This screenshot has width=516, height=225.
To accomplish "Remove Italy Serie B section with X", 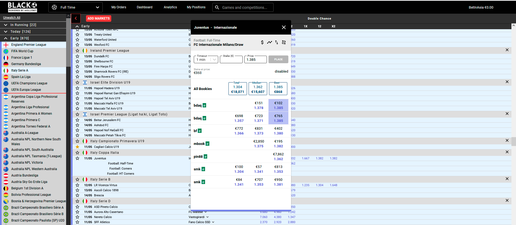I will click(507, 179).
